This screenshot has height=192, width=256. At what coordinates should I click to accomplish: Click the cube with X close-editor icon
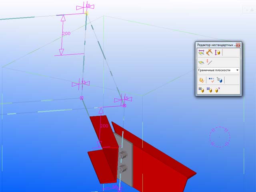point(218,90)
